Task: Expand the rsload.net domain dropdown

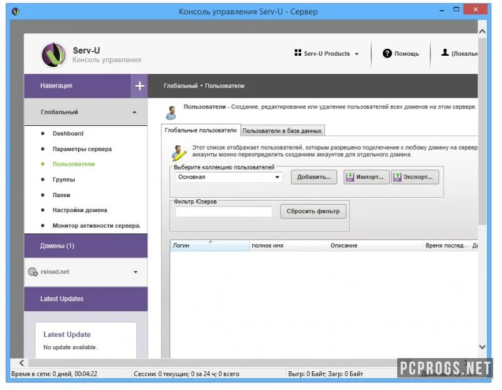Action: click(136, 272)
